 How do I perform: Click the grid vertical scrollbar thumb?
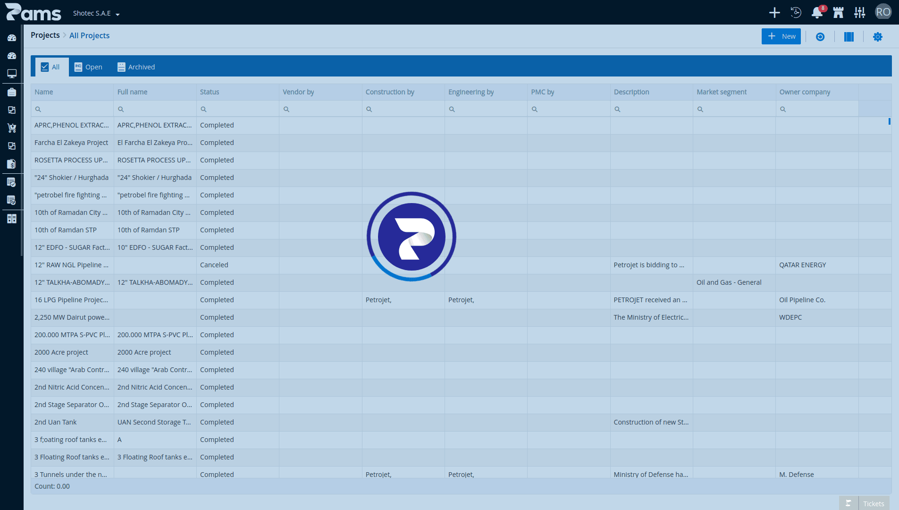pyautogui.click(x=890, y=121)
